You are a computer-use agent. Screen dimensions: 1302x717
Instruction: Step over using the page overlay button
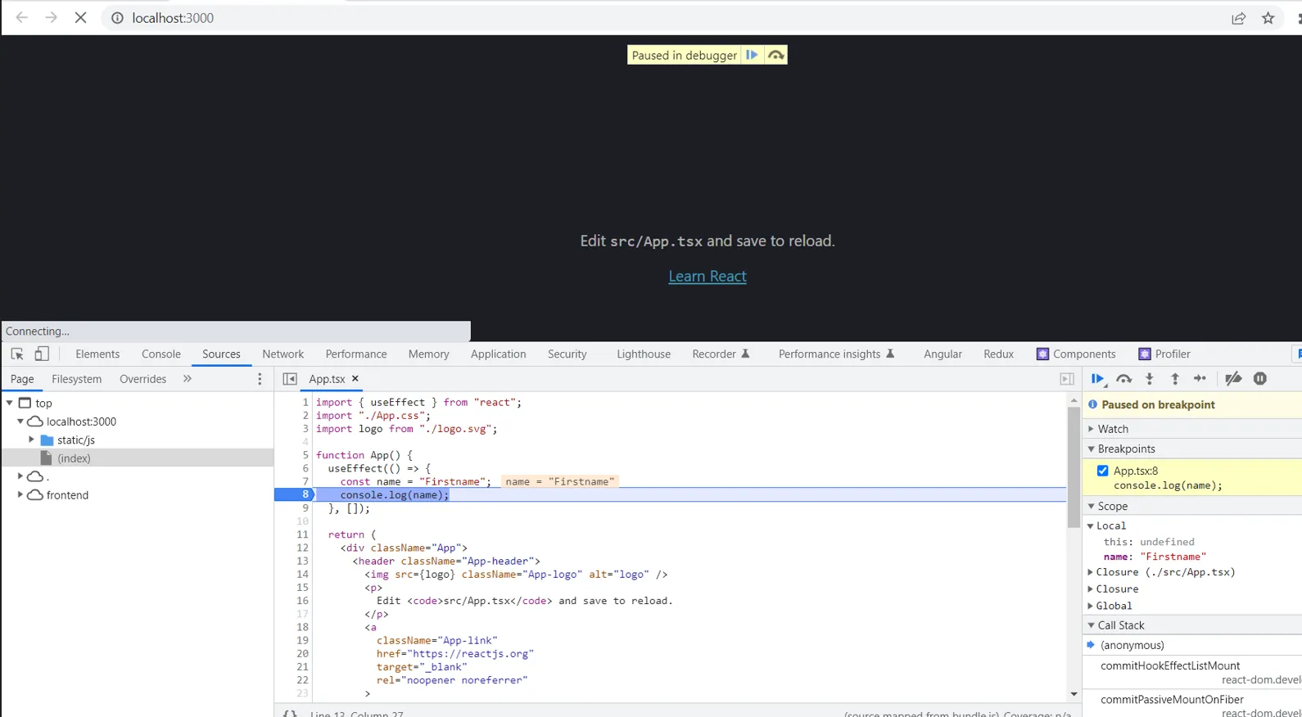775,55
